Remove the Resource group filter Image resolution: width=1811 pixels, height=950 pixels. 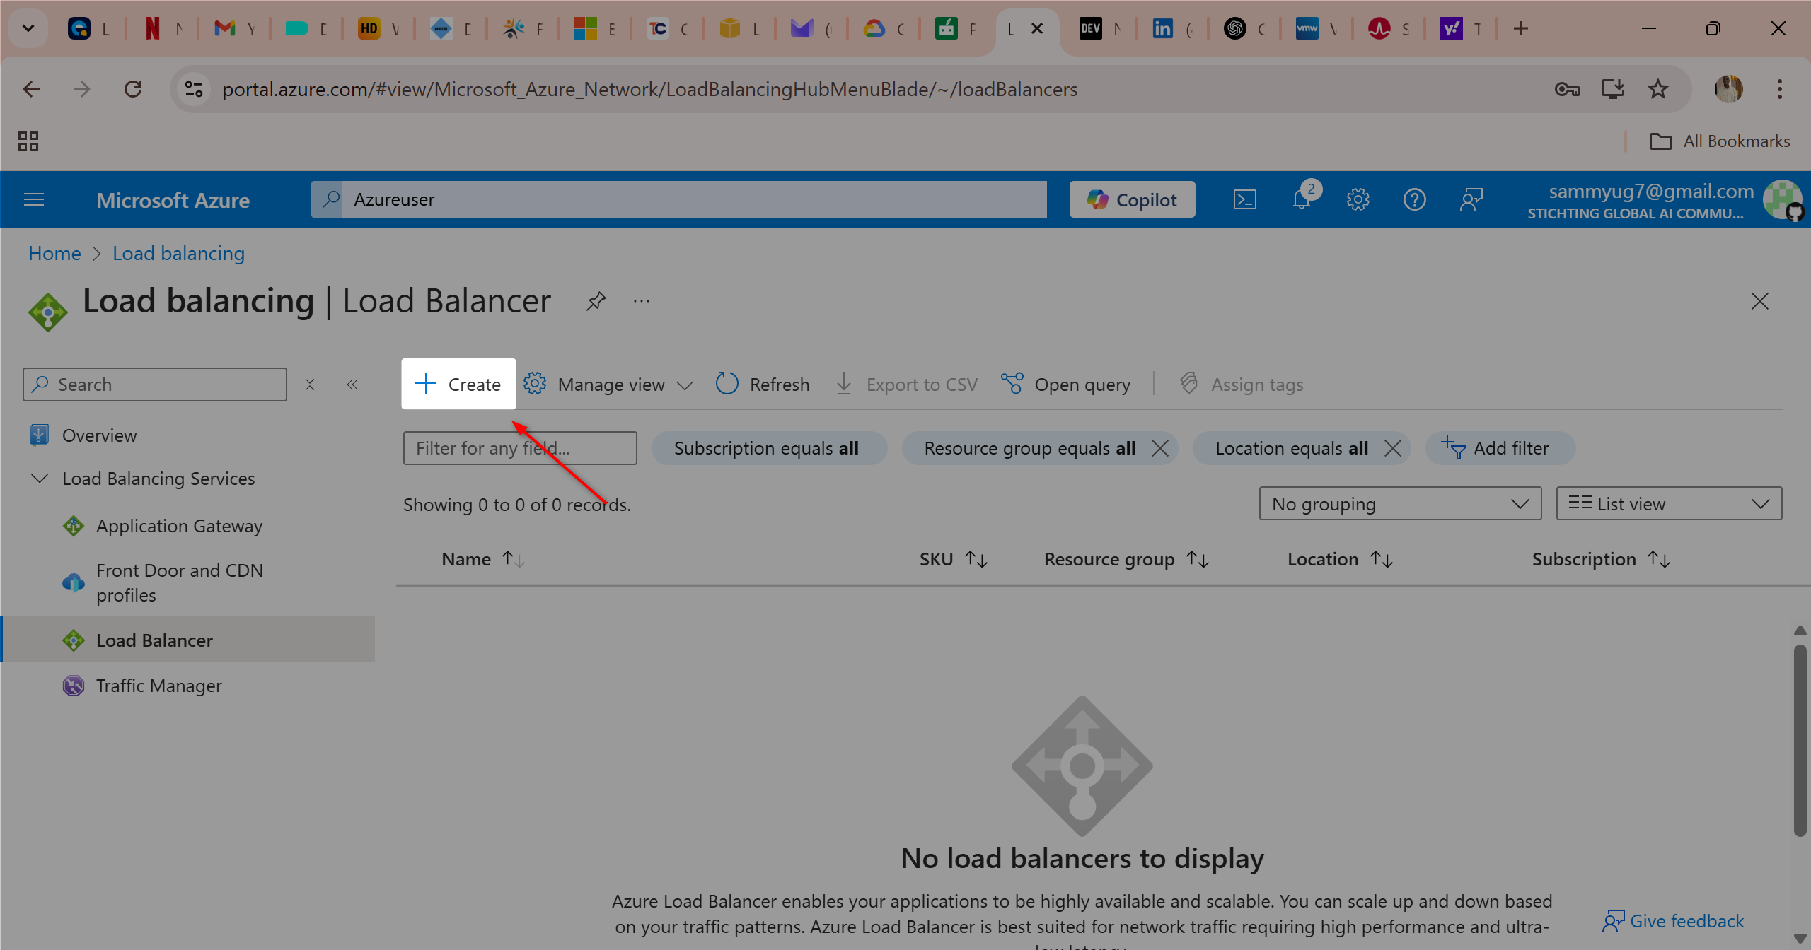click(1160, 448)
